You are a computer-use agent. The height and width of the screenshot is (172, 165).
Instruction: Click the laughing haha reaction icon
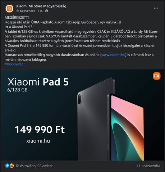tap(12, 166)
